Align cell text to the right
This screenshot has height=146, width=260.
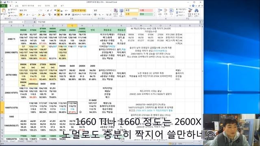61,15
